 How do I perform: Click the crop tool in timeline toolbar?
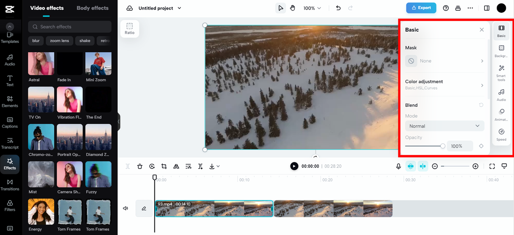click(x=164, y=166)
